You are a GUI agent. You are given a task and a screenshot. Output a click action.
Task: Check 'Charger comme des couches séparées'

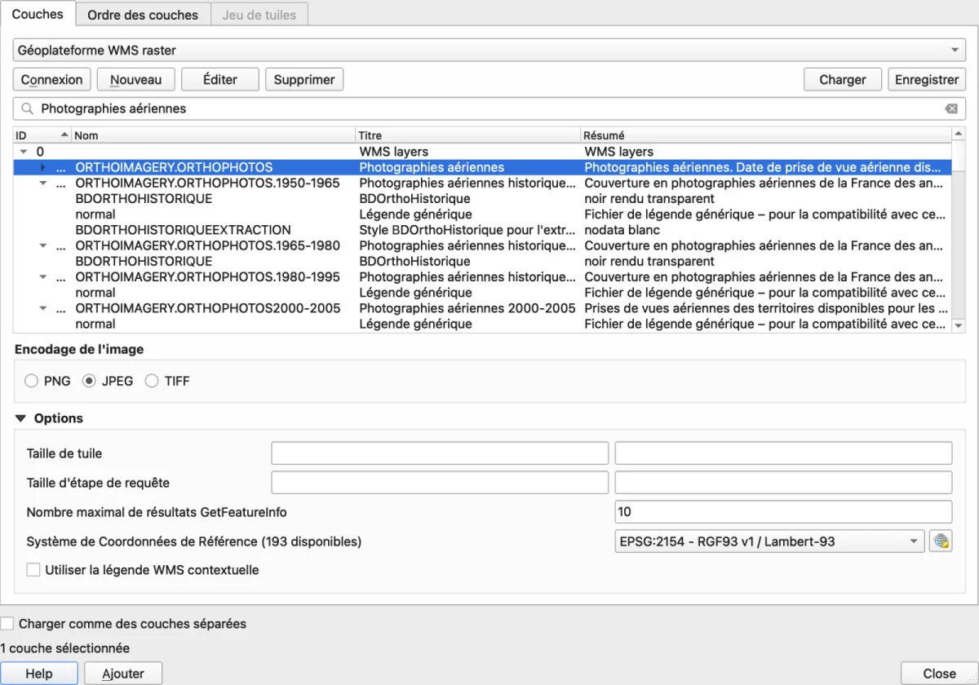coord(7,624)
